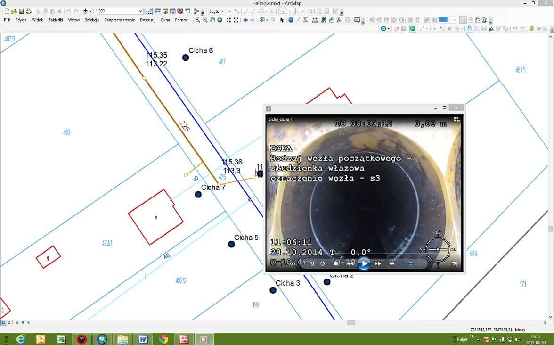Viewport: 554px width, 345px height.
Task: Play the cicha_cicha_1 video
Action: pos(364,263)
